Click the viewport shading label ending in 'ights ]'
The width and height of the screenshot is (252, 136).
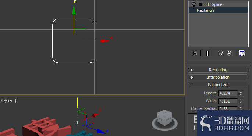(8, 101)
